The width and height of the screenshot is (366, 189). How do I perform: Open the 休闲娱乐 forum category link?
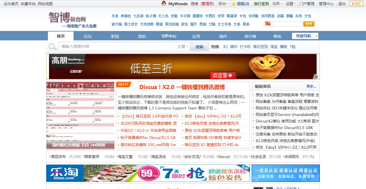pyautogui.click(x=292, y=157)
